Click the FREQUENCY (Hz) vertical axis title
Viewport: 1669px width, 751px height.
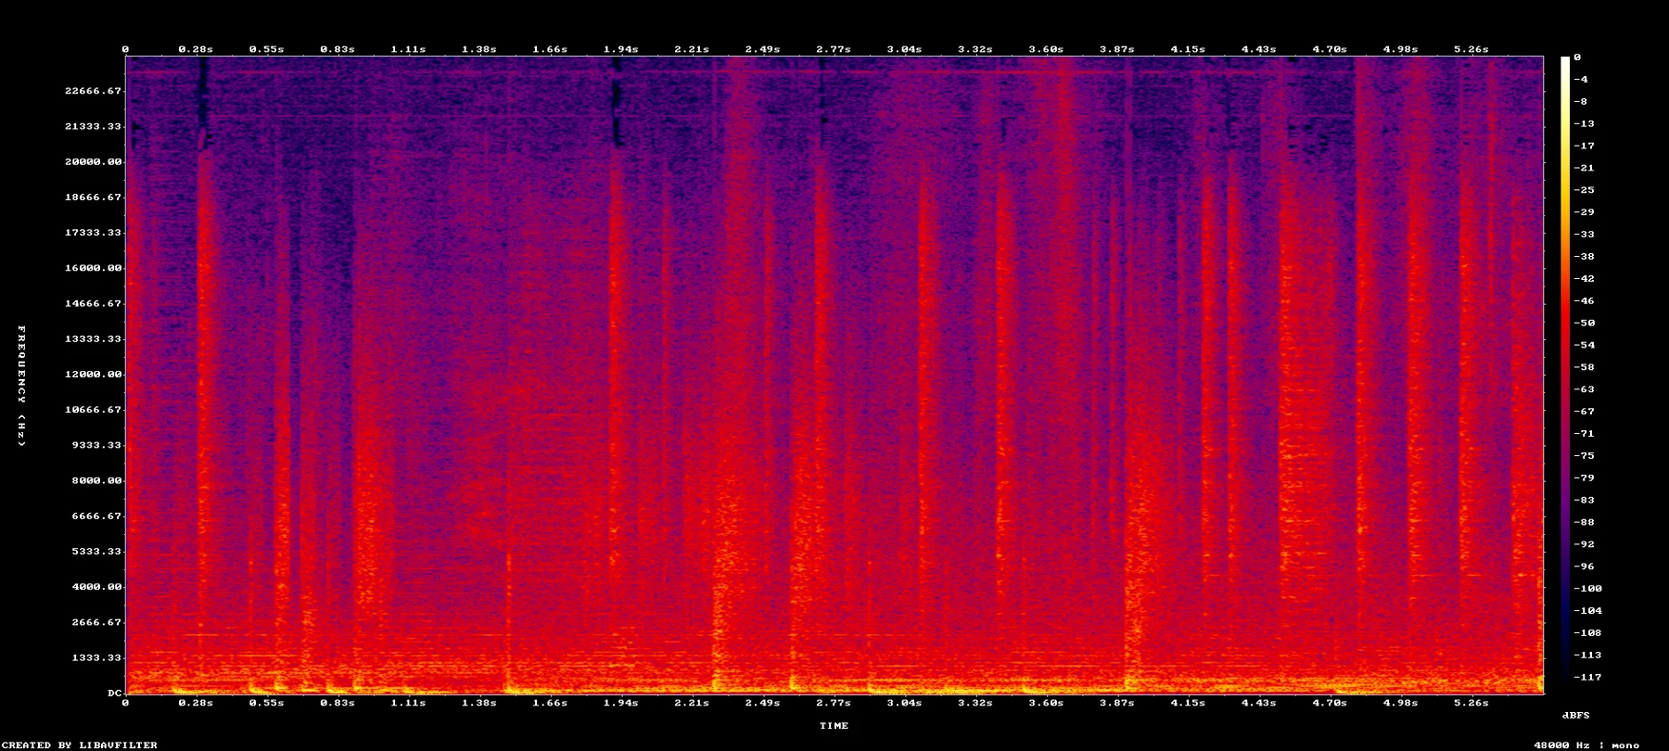tap(21, 386)
